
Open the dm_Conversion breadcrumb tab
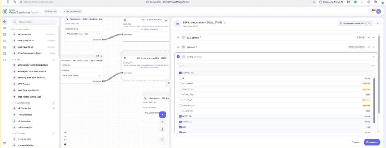click(x=72, y=11)
